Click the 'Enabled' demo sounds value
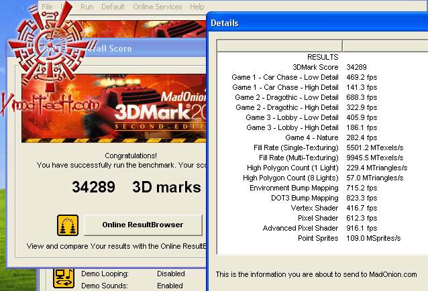This screenshot has width=428, height=291. pyautogui.click(x=170, y=286)
